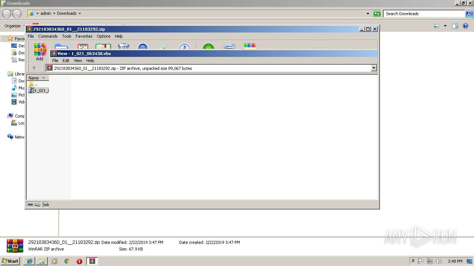
Task: Open Recent Places in Explorer sidebar
Action: pos(18,60)
